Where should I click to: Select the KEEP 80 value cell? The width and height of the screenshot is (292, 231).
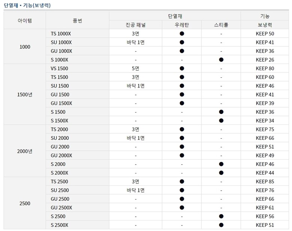coord(265,68)
